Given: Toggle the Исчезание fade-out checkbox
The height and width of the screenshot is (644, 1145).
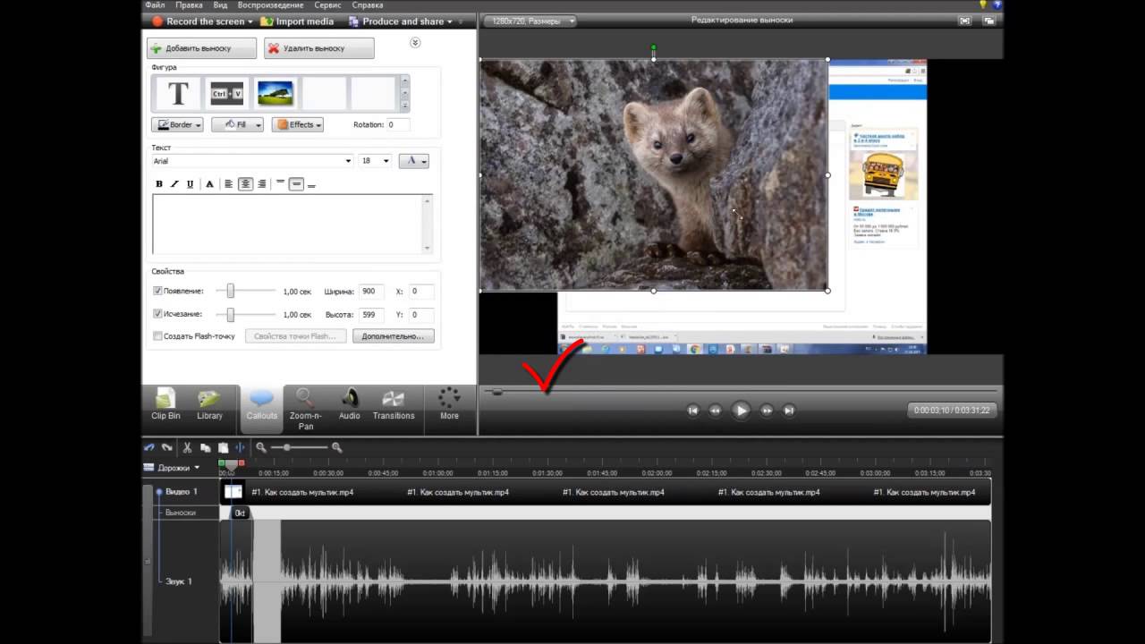Looking at the screenshot, I should pos(157,314).
